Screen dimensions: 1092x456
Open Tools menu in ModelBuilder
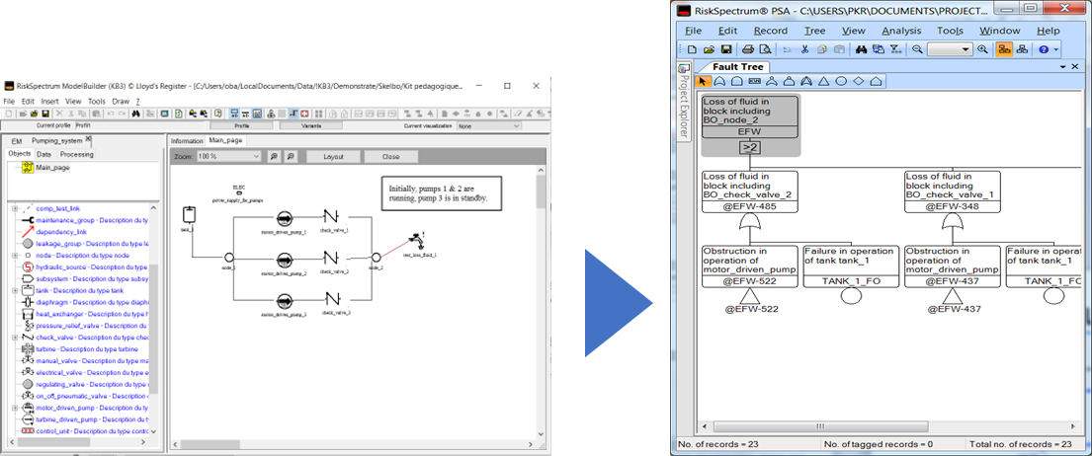[x=96, y=102]
